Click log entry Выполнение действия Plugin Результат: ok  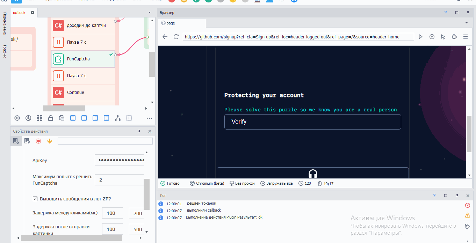[x=224, y=217]
